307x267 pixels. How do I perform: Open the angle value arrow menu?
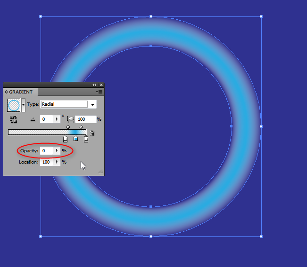pos(57,119)
